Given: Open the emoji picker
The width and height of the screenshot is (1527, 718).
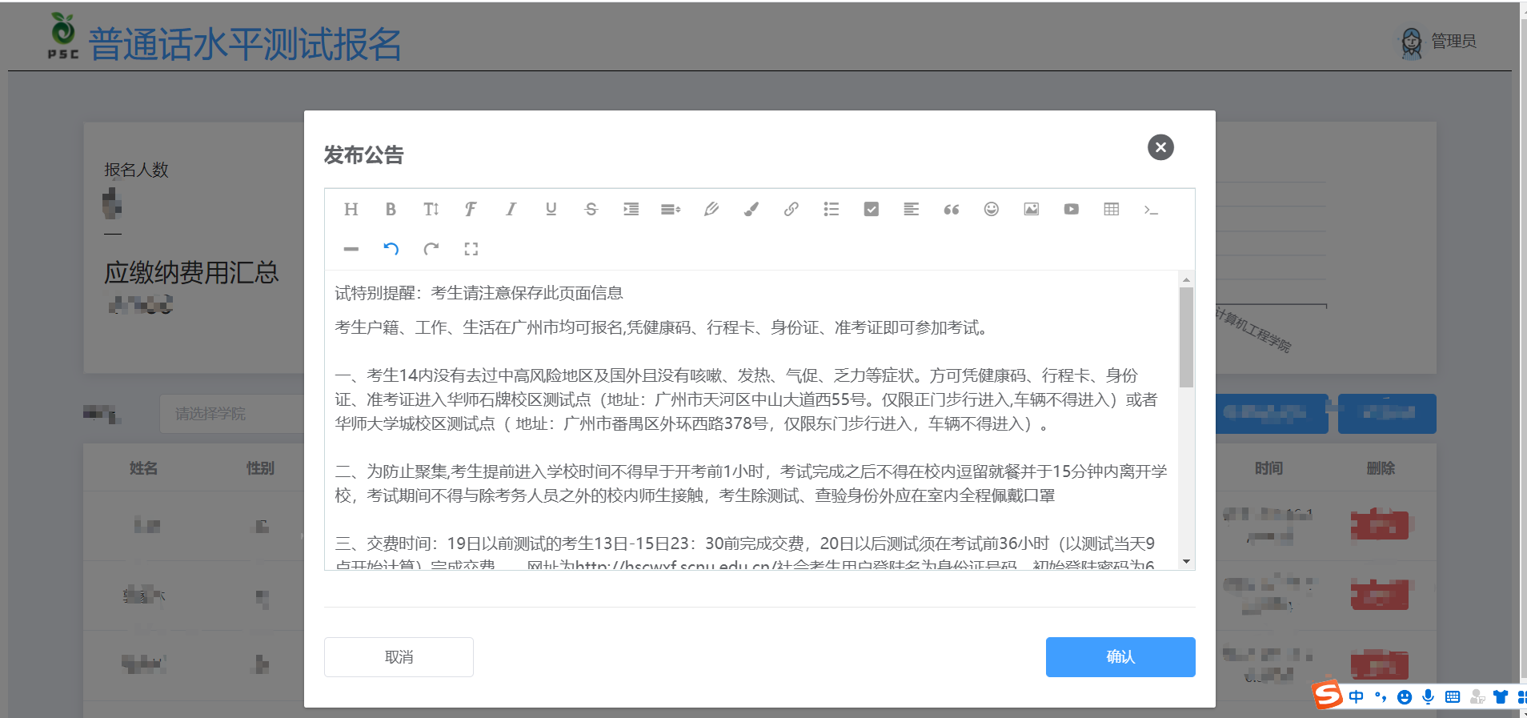Looking at the screenshot, I should 991,209.
